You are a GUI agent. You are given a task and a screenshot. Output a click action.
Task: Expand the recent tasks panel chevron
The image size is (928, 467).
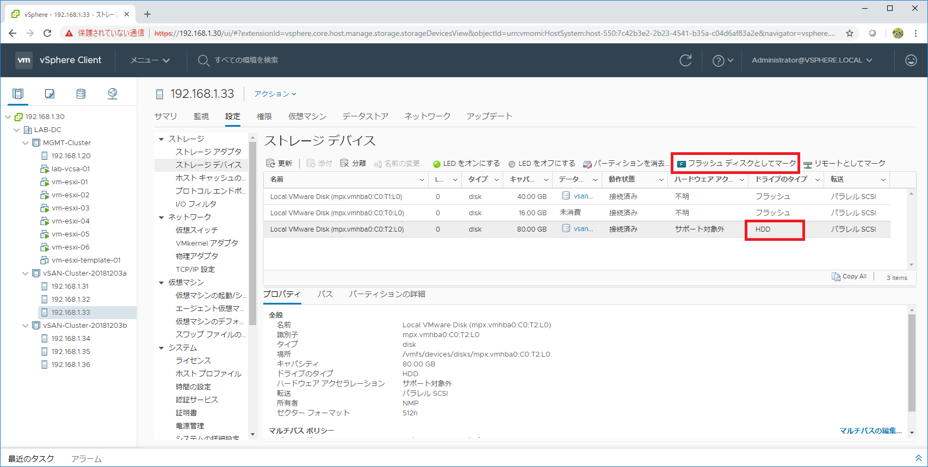919,458
